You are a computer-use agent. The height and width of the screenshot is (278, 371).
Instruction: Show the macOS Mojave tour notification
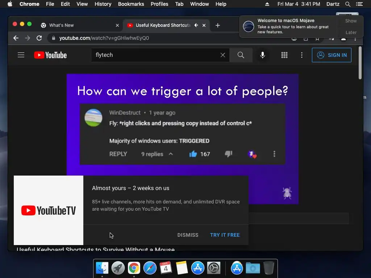pos(351,21)
